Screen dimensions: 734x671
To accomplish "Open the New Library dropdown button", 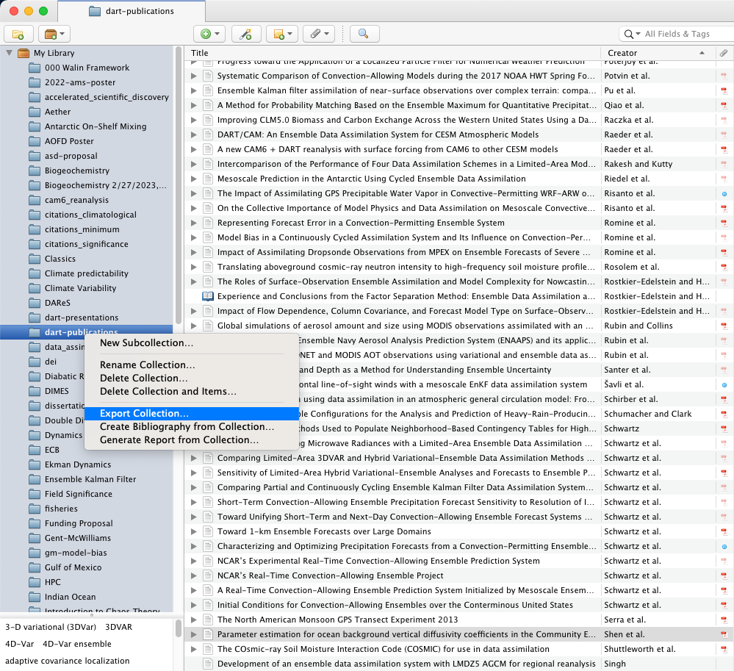I will pyautogui.click(x=54, y=34).
